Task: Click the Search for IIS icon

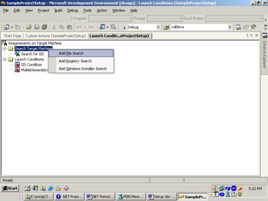Action: coord(17,54)
